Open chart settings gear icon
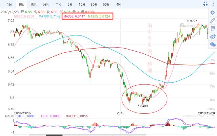Viewport: 217px width, 136px height. (213, 12)
